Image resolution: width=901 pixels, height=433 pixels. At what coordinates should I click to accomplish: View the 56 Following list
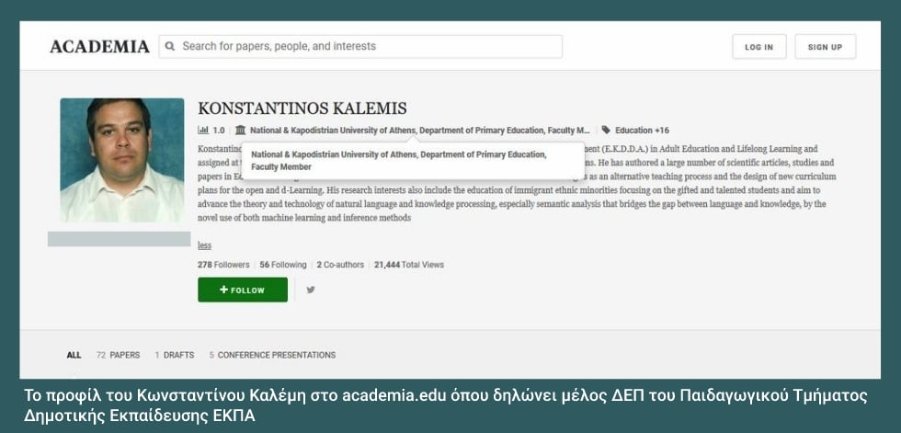point(283,265)
